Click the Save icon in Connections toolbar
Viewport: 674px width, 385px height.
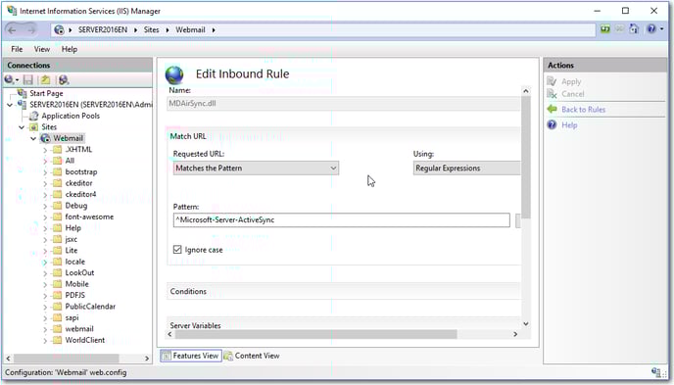click(28, 79)
